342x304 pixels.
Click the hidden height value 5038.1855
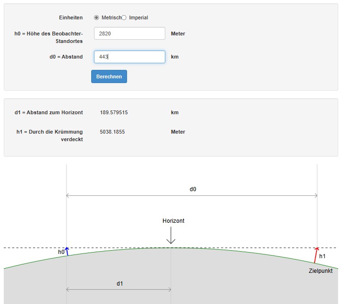112,132
